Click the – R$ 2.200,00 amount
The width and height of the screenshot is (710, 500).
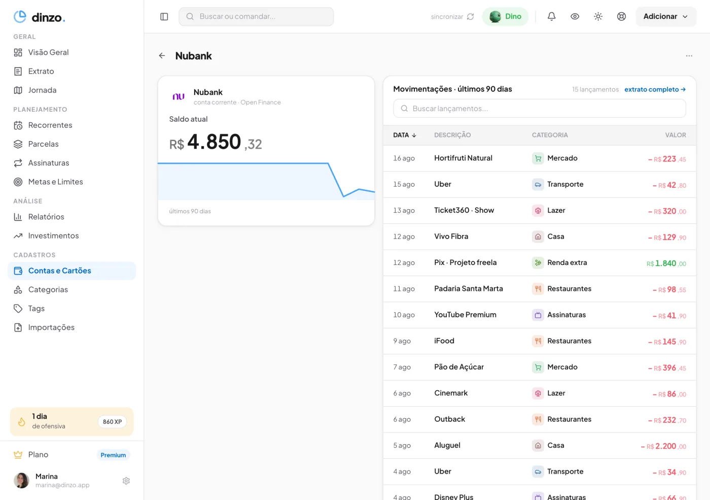pos(663,446)
